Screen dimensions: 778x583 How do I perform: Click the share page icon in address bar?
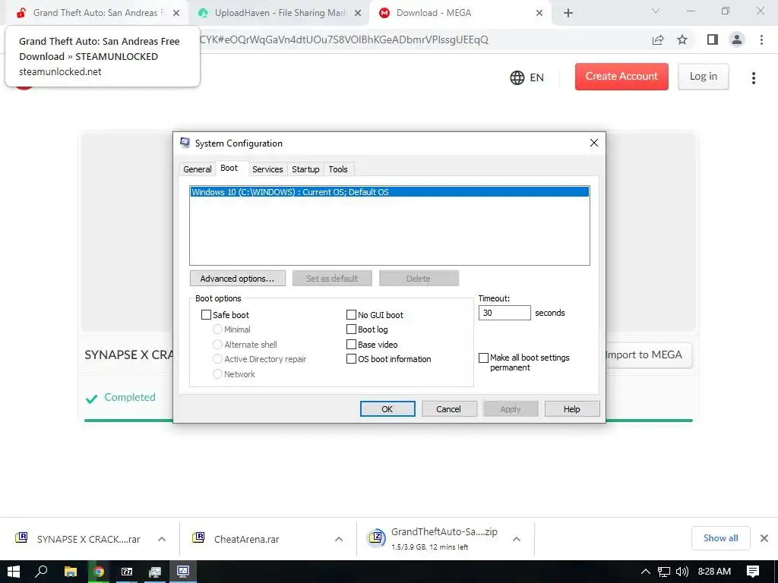(x=658, y=39)
